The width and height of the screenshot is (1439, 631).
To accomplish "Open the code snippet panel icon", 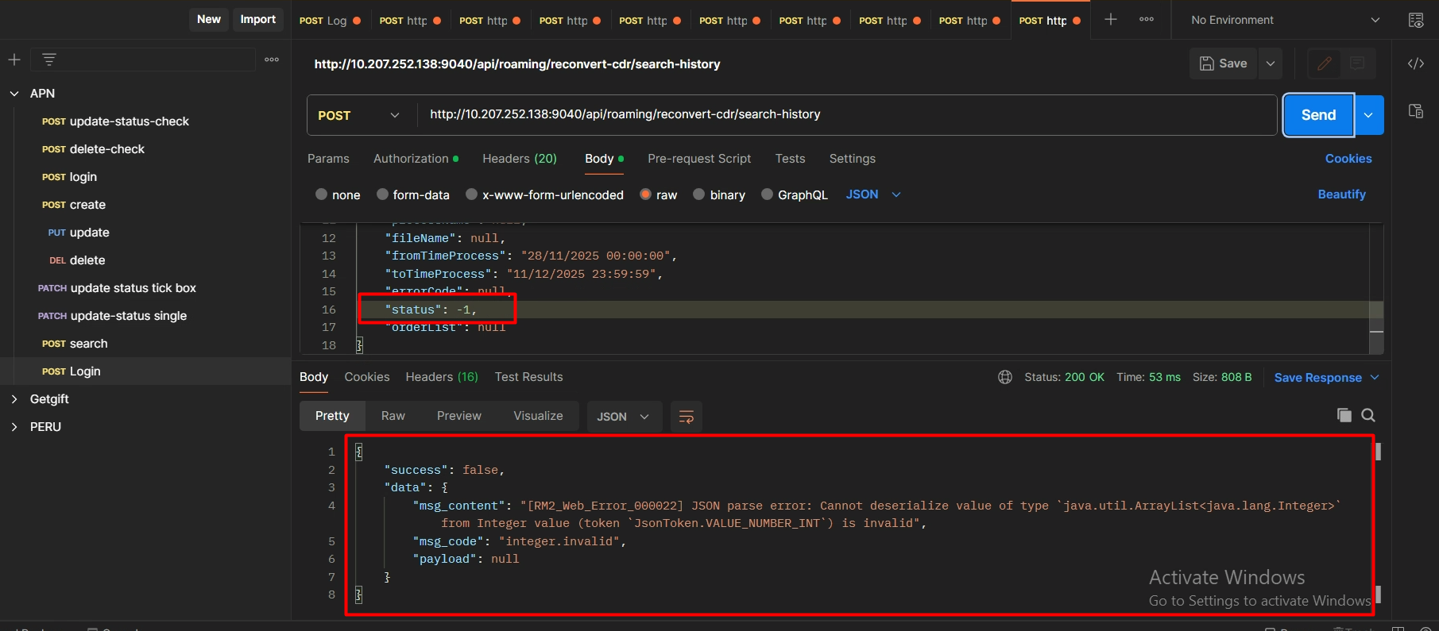I will pyautogui.click(x=1416, y=63).
